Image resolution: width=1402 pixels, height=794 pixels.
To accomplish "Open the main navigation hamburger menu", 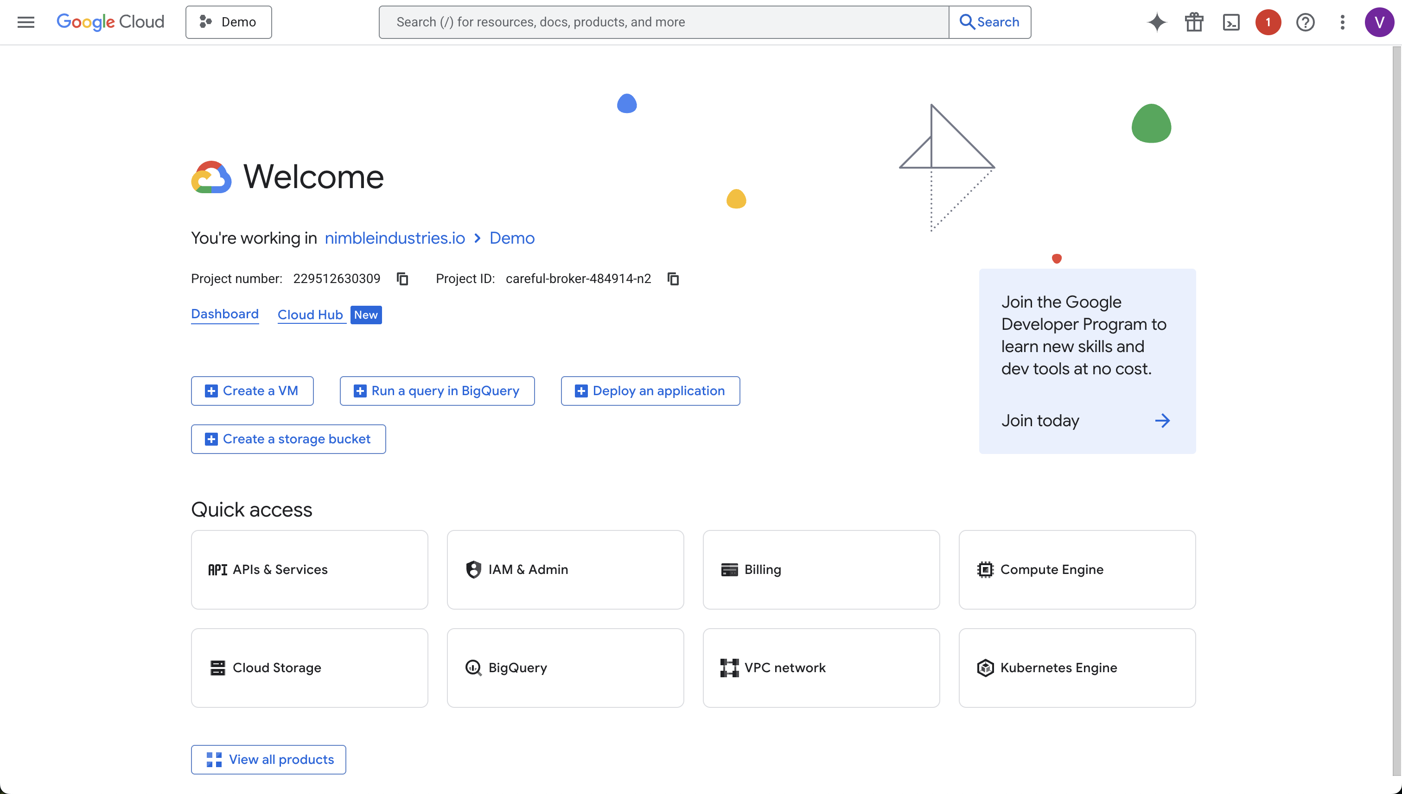I will (25, 22).
